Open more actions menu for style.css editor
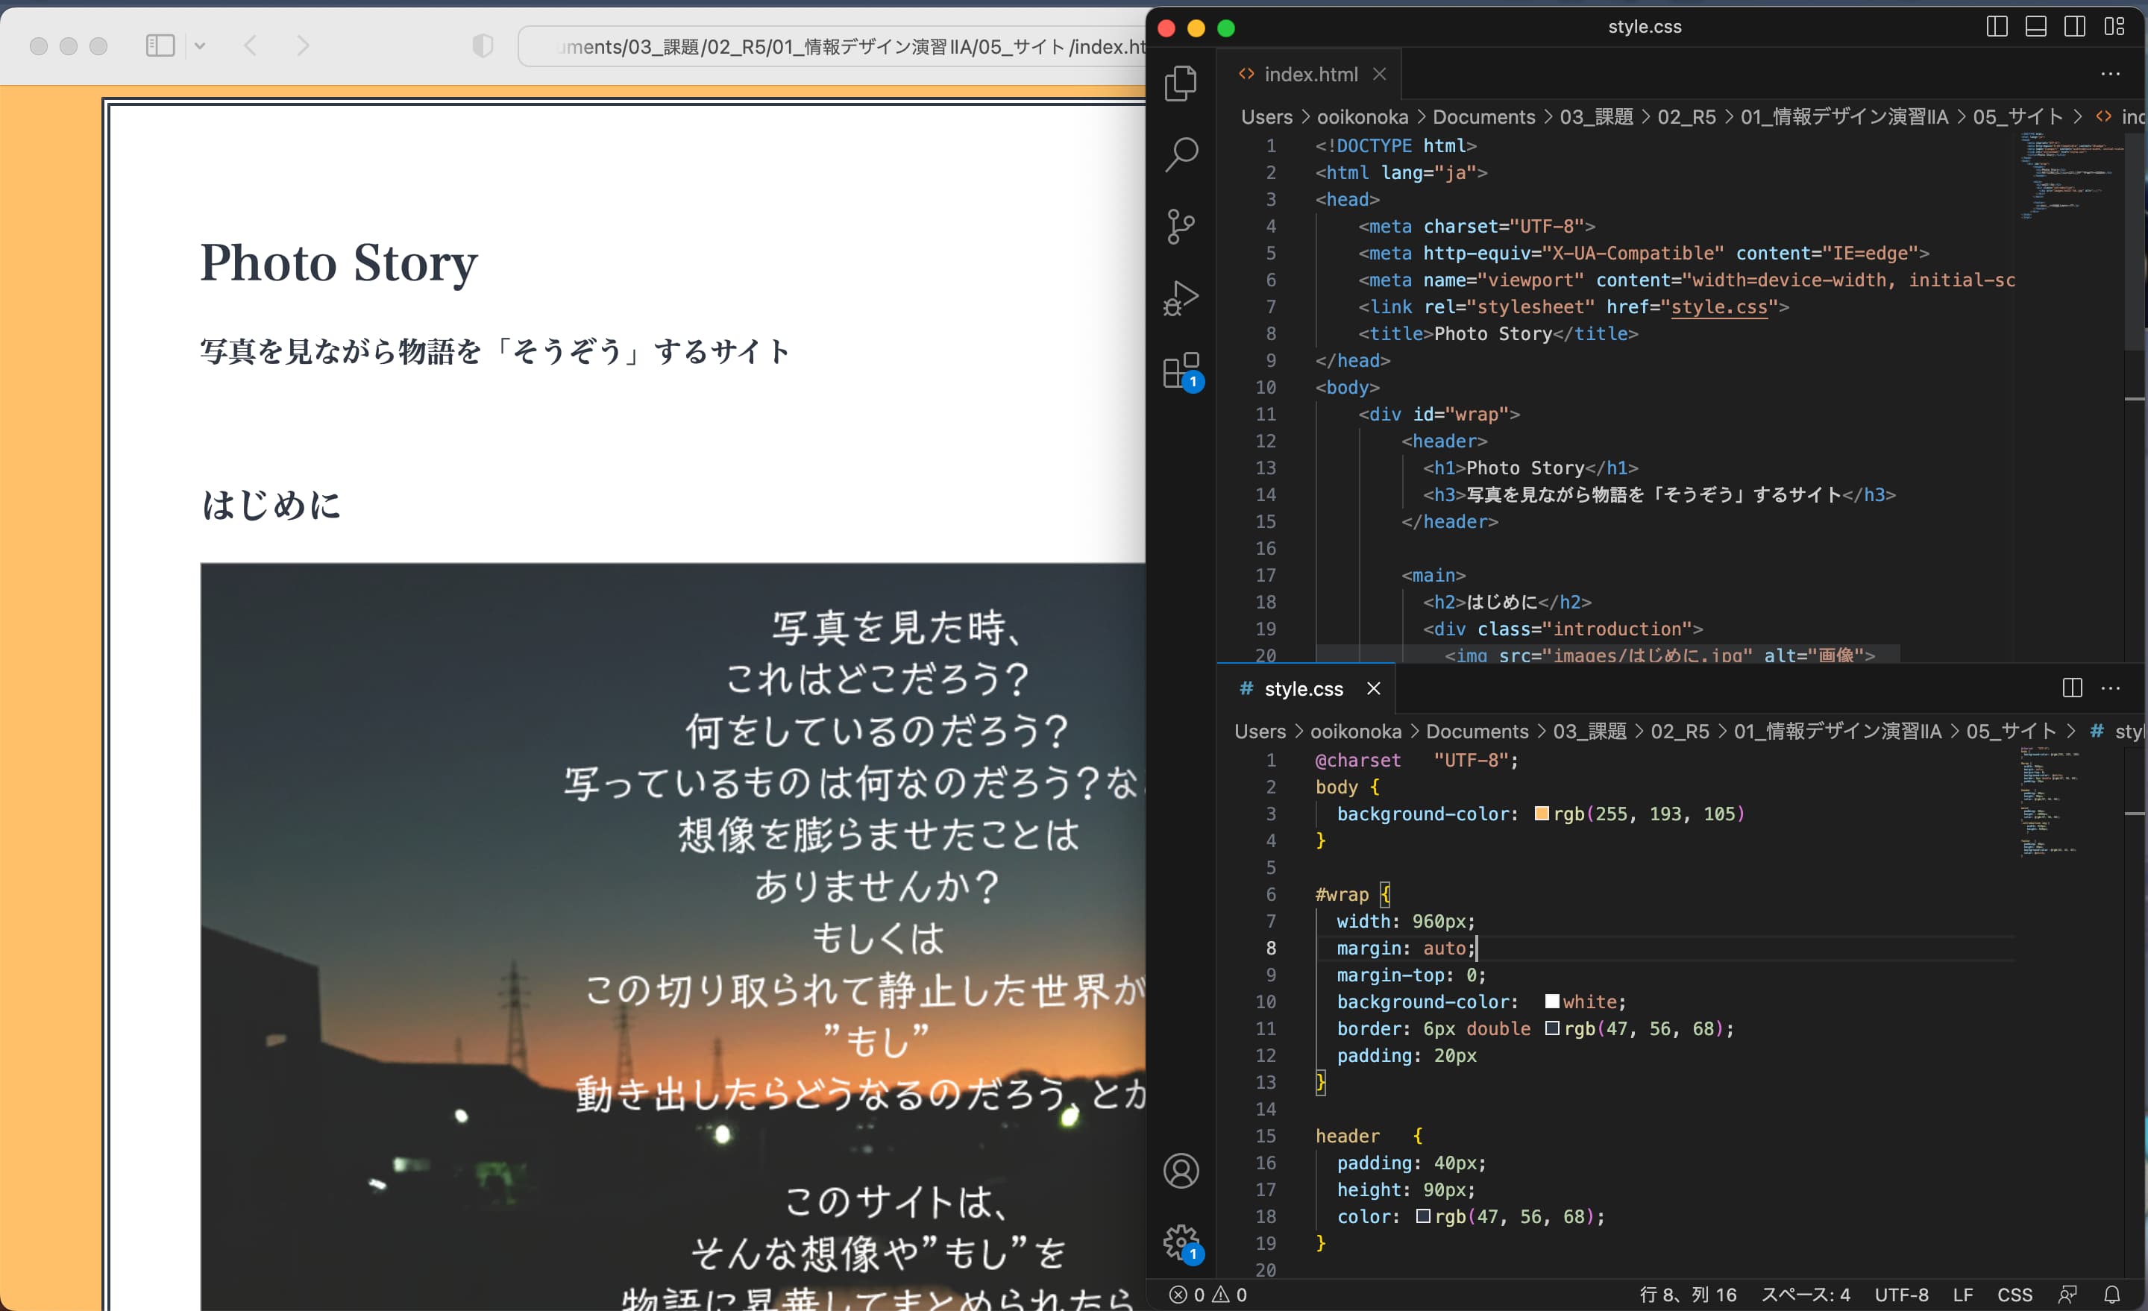 [2111, 688]
